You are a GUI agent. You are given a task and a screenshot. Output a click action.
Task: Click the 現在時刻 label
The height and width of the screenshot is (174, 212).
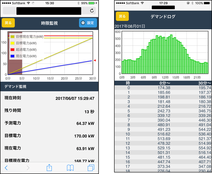click(x=13, y=98)
